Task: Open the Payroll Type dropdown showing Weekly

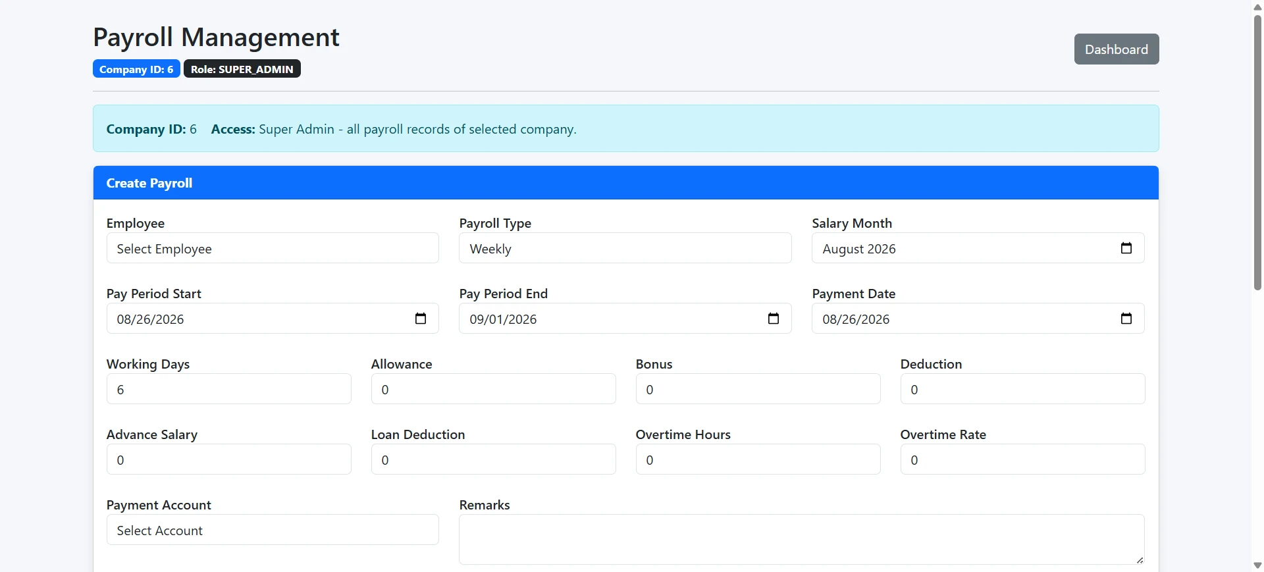Action: point(625,248)
